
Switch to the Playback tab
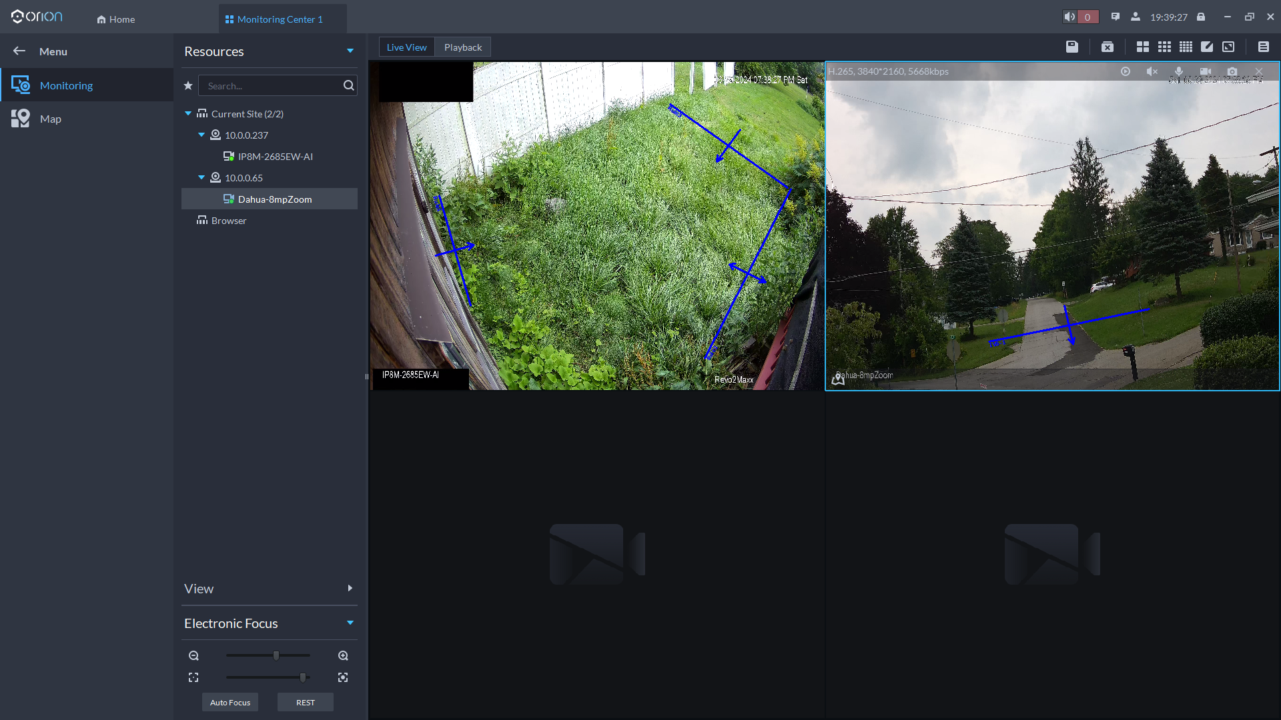(x=463, y=47)
